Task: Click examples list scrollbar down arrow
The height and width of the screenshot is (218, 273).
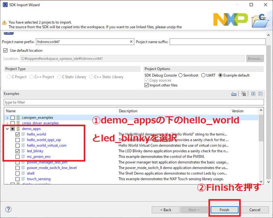Action: (x=261, y=181)
